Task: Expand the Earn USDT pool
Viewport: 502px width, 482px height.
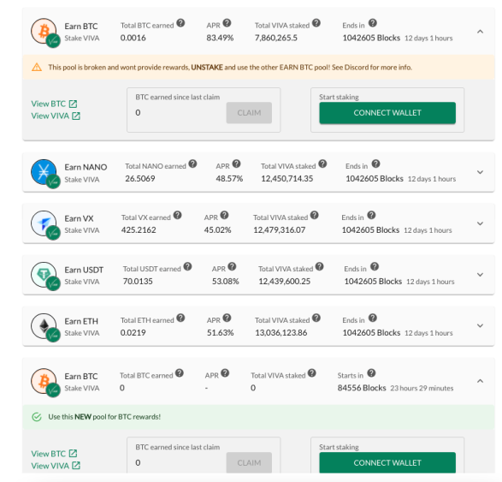Action: pos(480,275)
